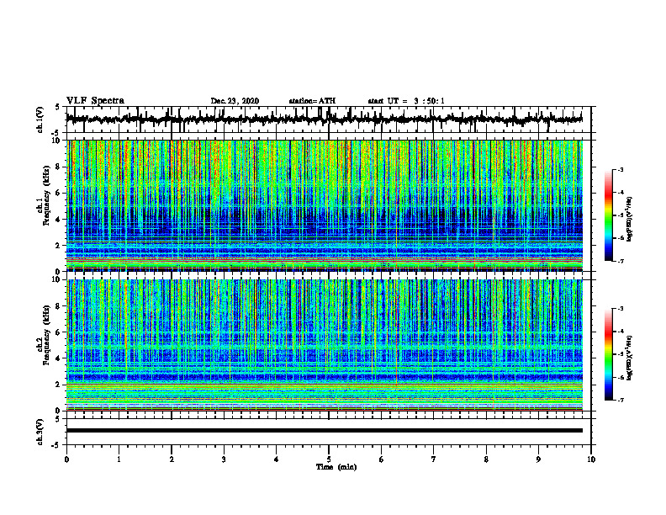Click inside the ch.2 spectrogram panel
The width and height of the screenshot is (666, 515).
tap(324, 345)
